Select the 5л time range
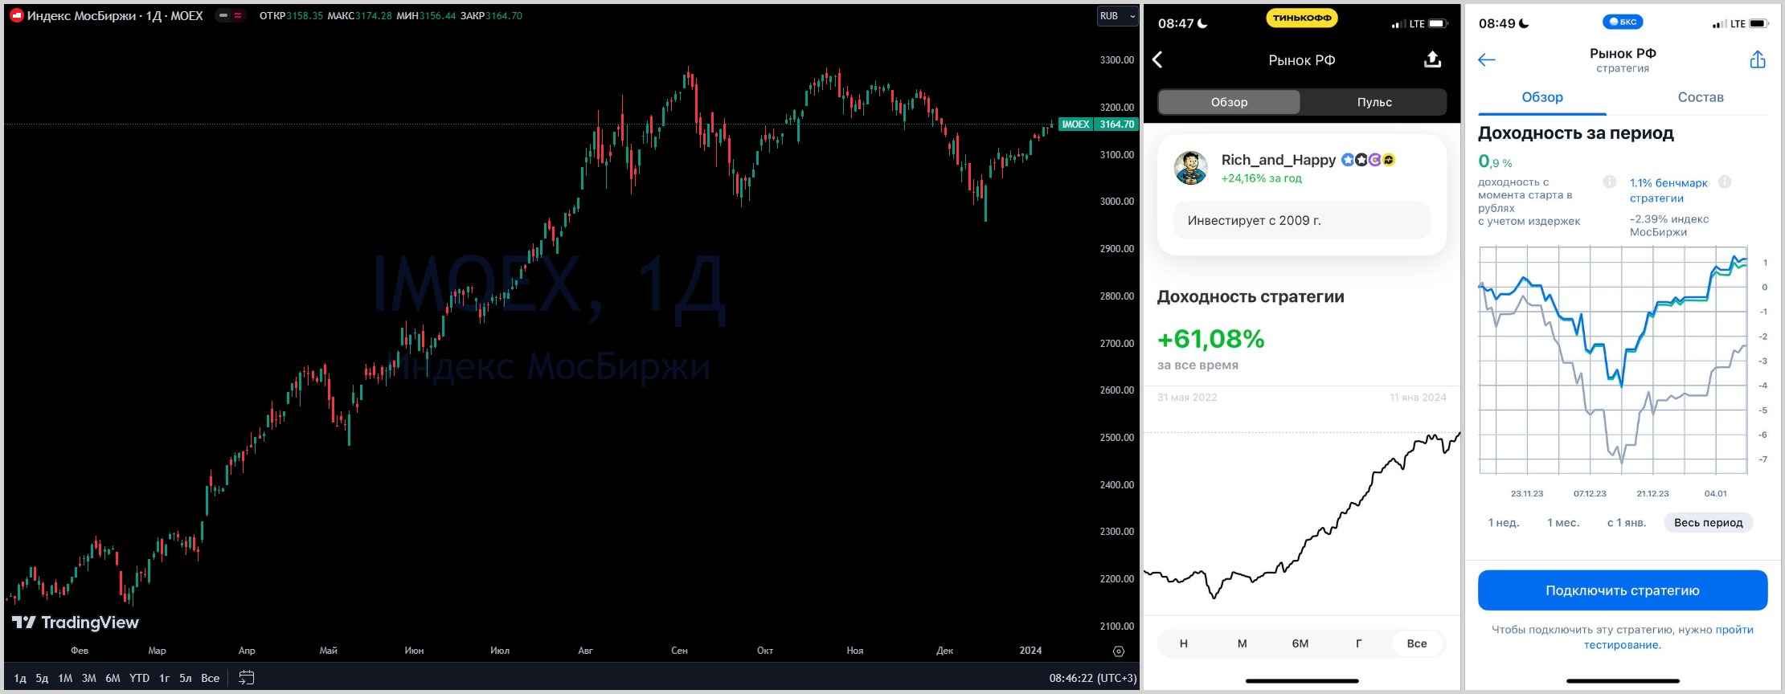The image size is (1785, 694). click(186, 678)
